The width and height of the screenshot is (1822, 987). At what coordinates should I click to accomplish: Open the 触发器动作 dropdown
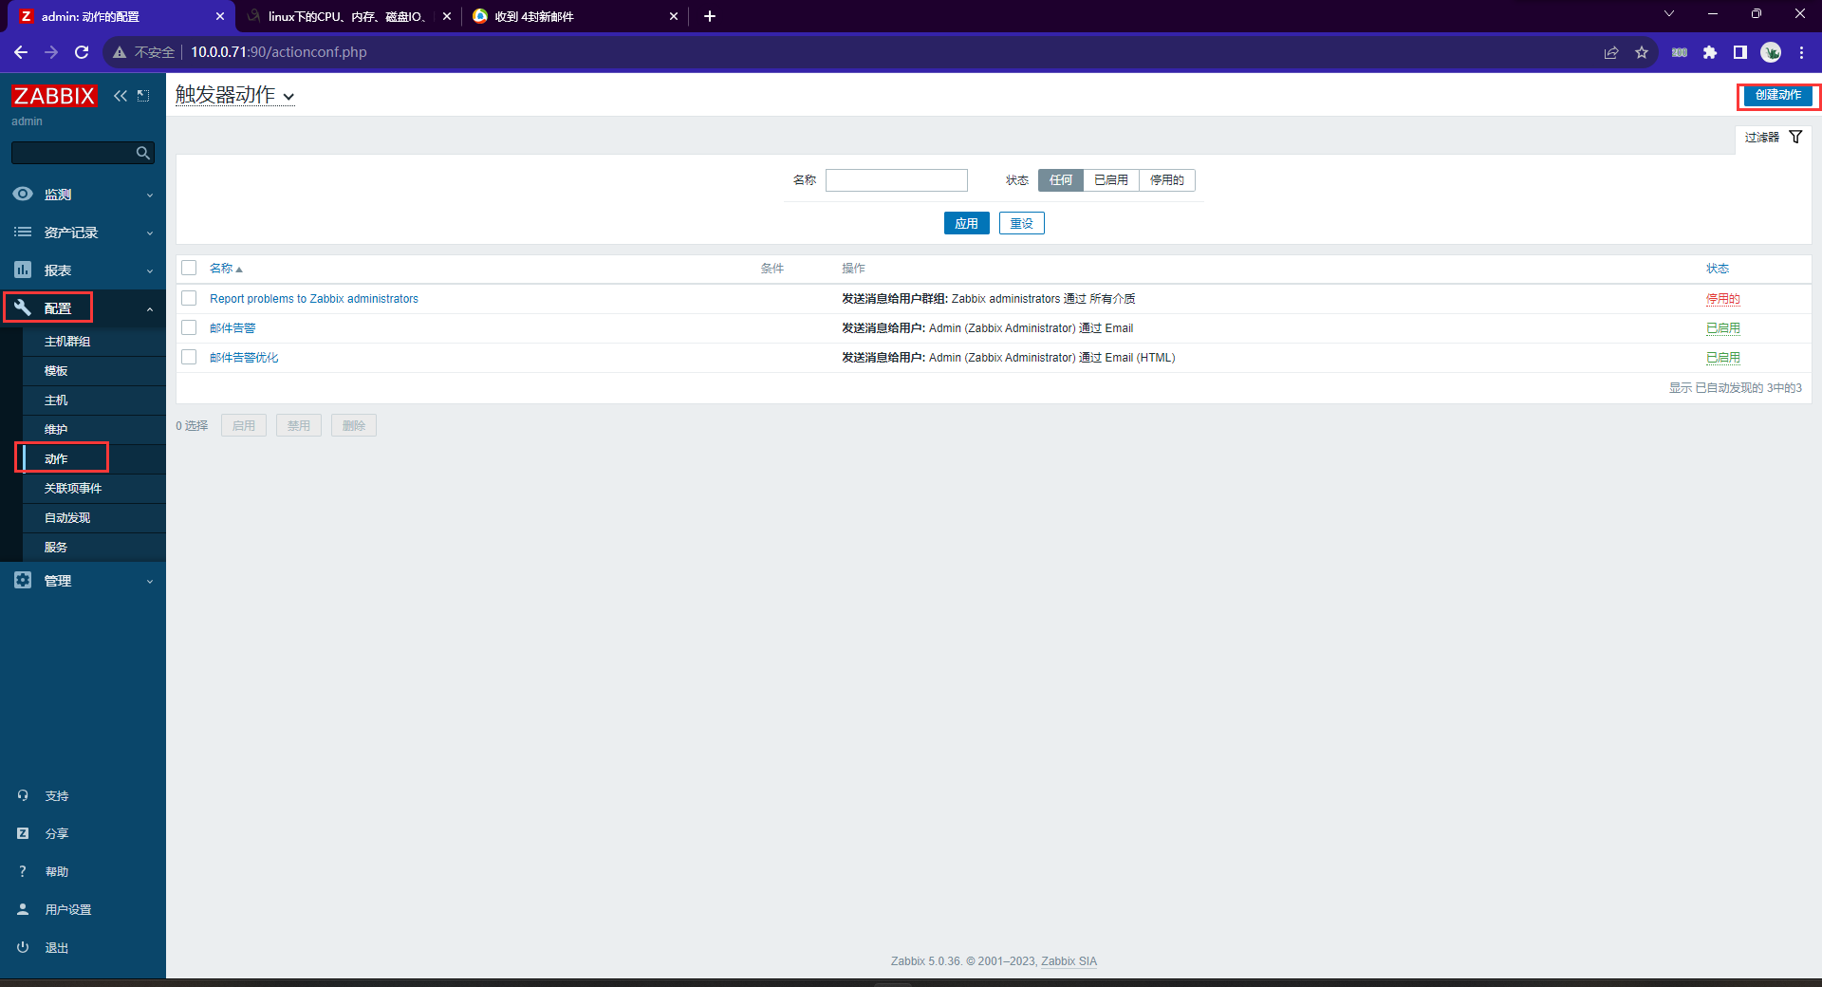point(234,95)
